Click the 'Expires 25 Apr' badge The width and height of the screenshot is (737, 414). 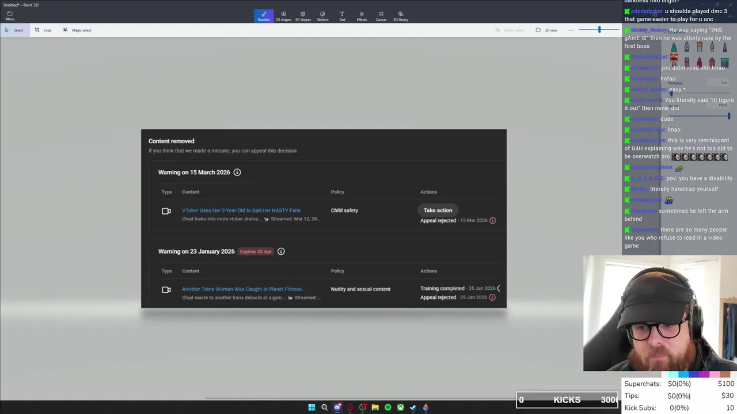[x=256, y=251]
